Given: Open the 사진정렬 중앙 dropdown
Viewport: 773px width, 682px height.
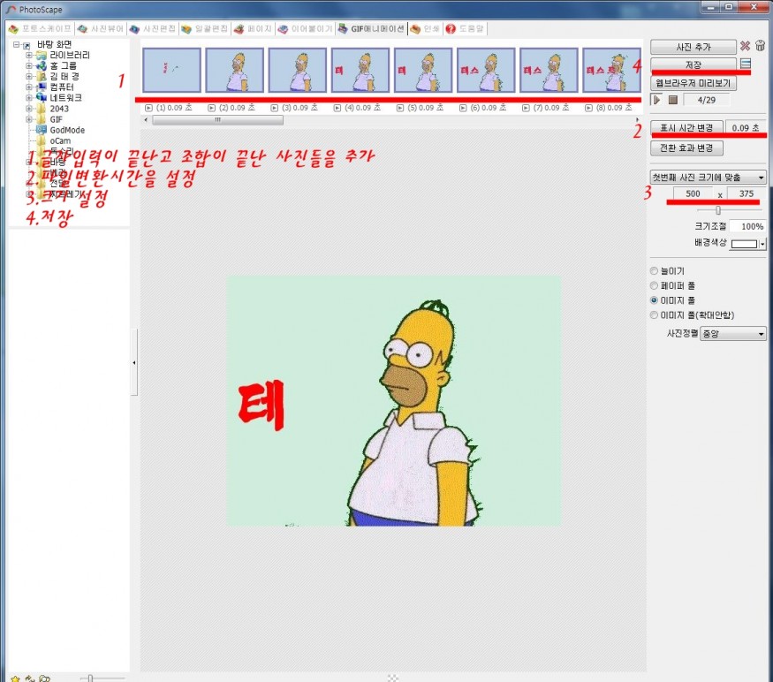Looking at the screenshot, I should point(733,334).
